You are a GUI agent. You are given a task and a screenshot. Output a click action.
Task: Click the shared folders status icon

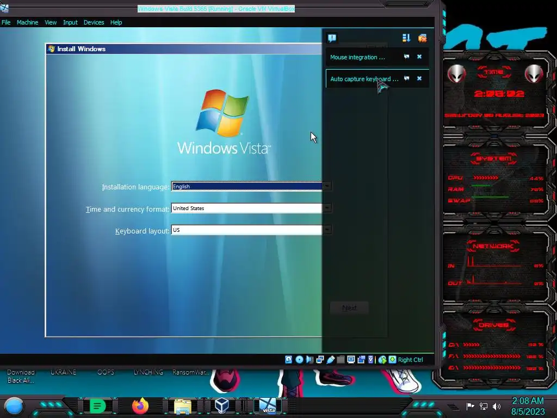tap(341, 360)
